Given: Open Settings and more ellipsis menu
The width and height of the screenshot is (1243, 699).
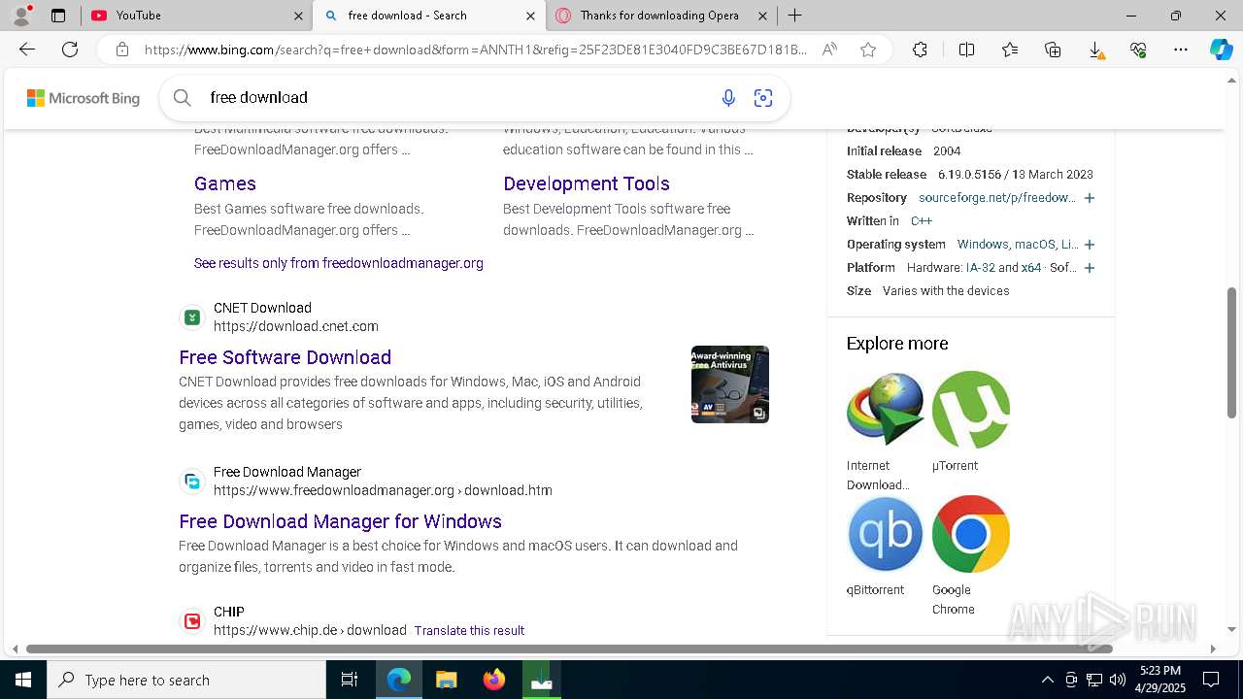Looking at the screenshot, I should pos(1181,50).
